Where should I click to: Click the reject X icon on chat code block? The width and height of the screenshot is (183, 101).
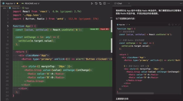coord(176,25)
